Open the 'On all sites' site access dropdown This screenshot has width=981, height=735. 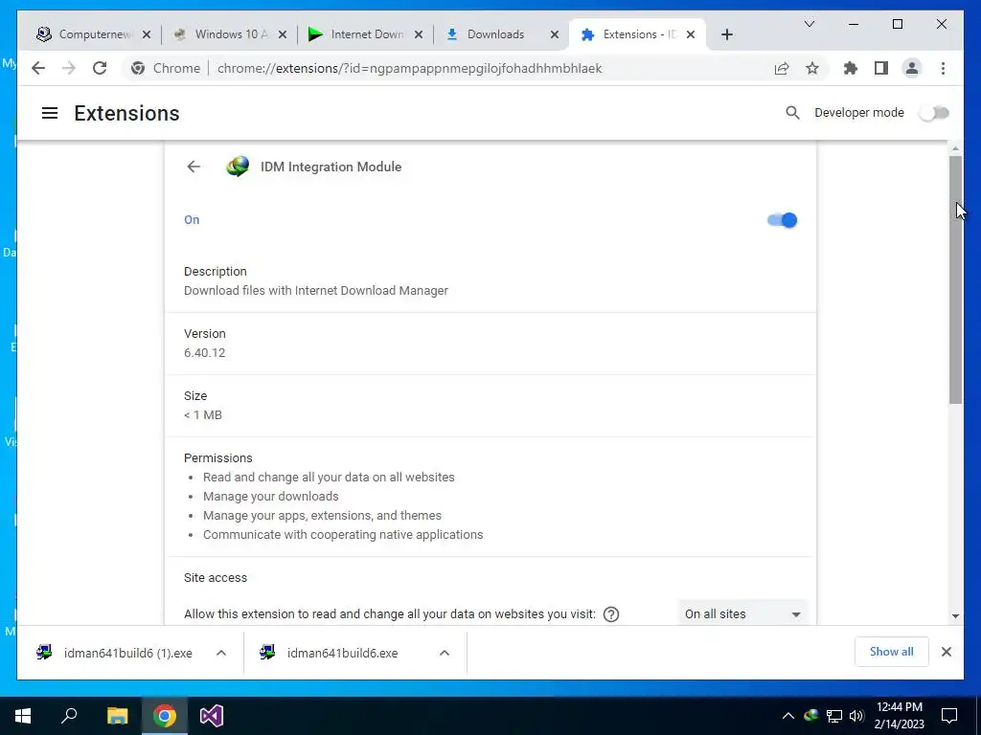742,614
